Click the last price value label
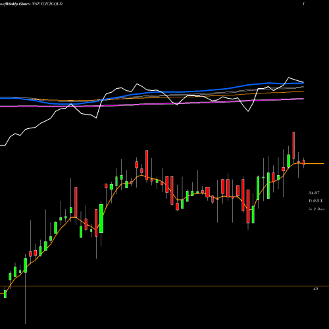329x329 pixels. pos(314,193)
